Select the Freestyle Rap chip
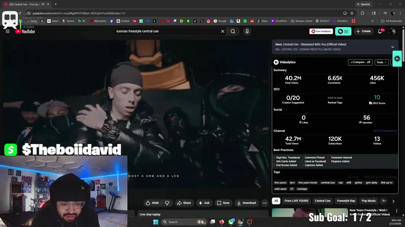Image resolution: width=405 pixels, height=227 pixels. coord(346,201)
